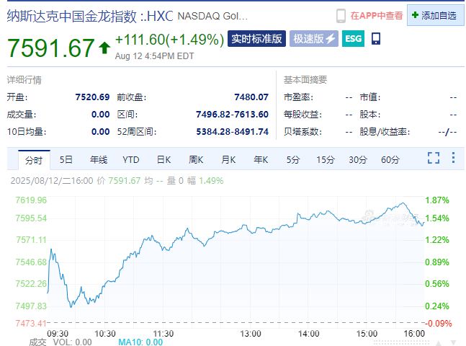Select the 15分 chart tab
Image resolution: width=466 pixels, height=346 pixels.
(325, 160)
